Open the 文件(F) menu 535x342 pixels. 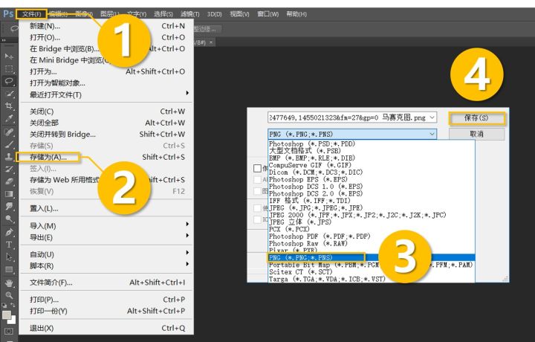point(31,14)
